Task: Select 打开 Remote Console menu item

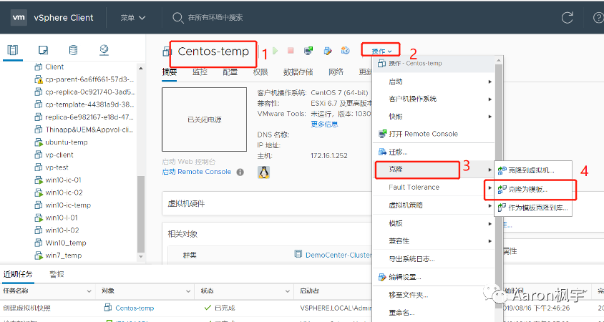Action: (434, 134)
